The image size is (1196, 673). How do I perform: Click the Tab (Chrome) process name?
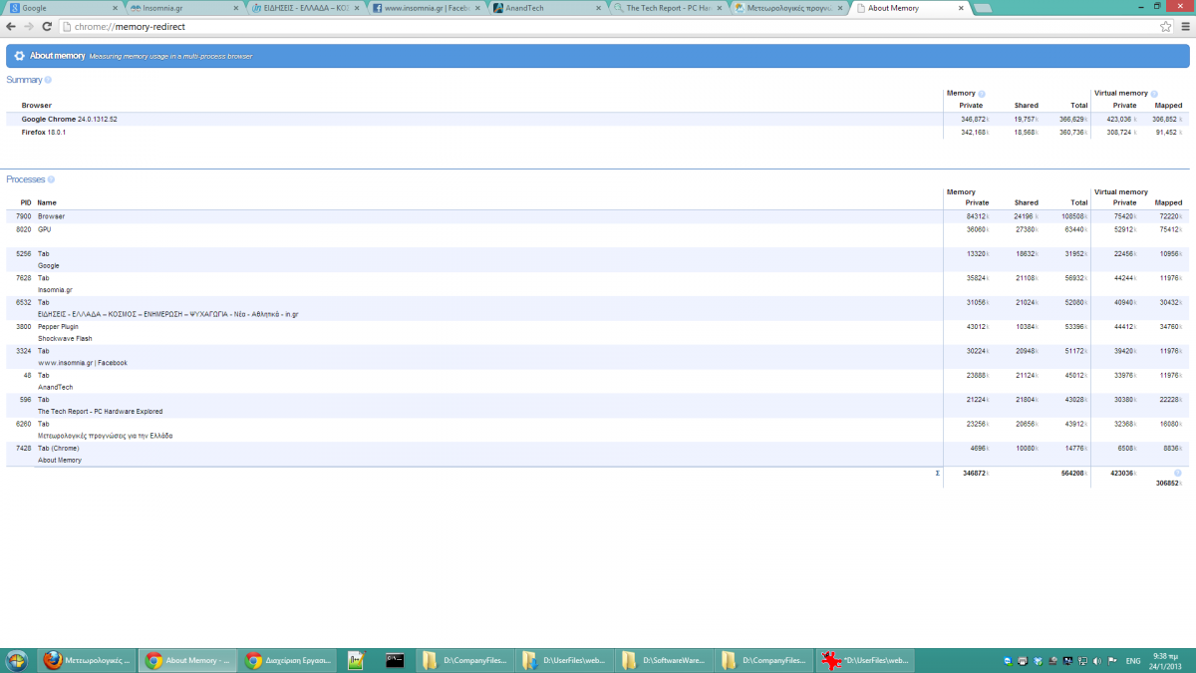pos(58,448)
